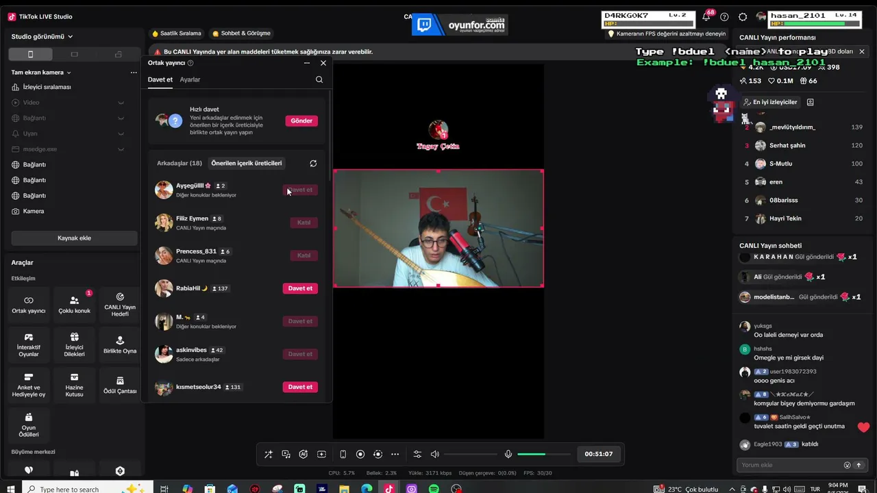Open the scene options ellipsis menu
The height and width of the screenshot is (493, 877).
click(x=134, y=73)
